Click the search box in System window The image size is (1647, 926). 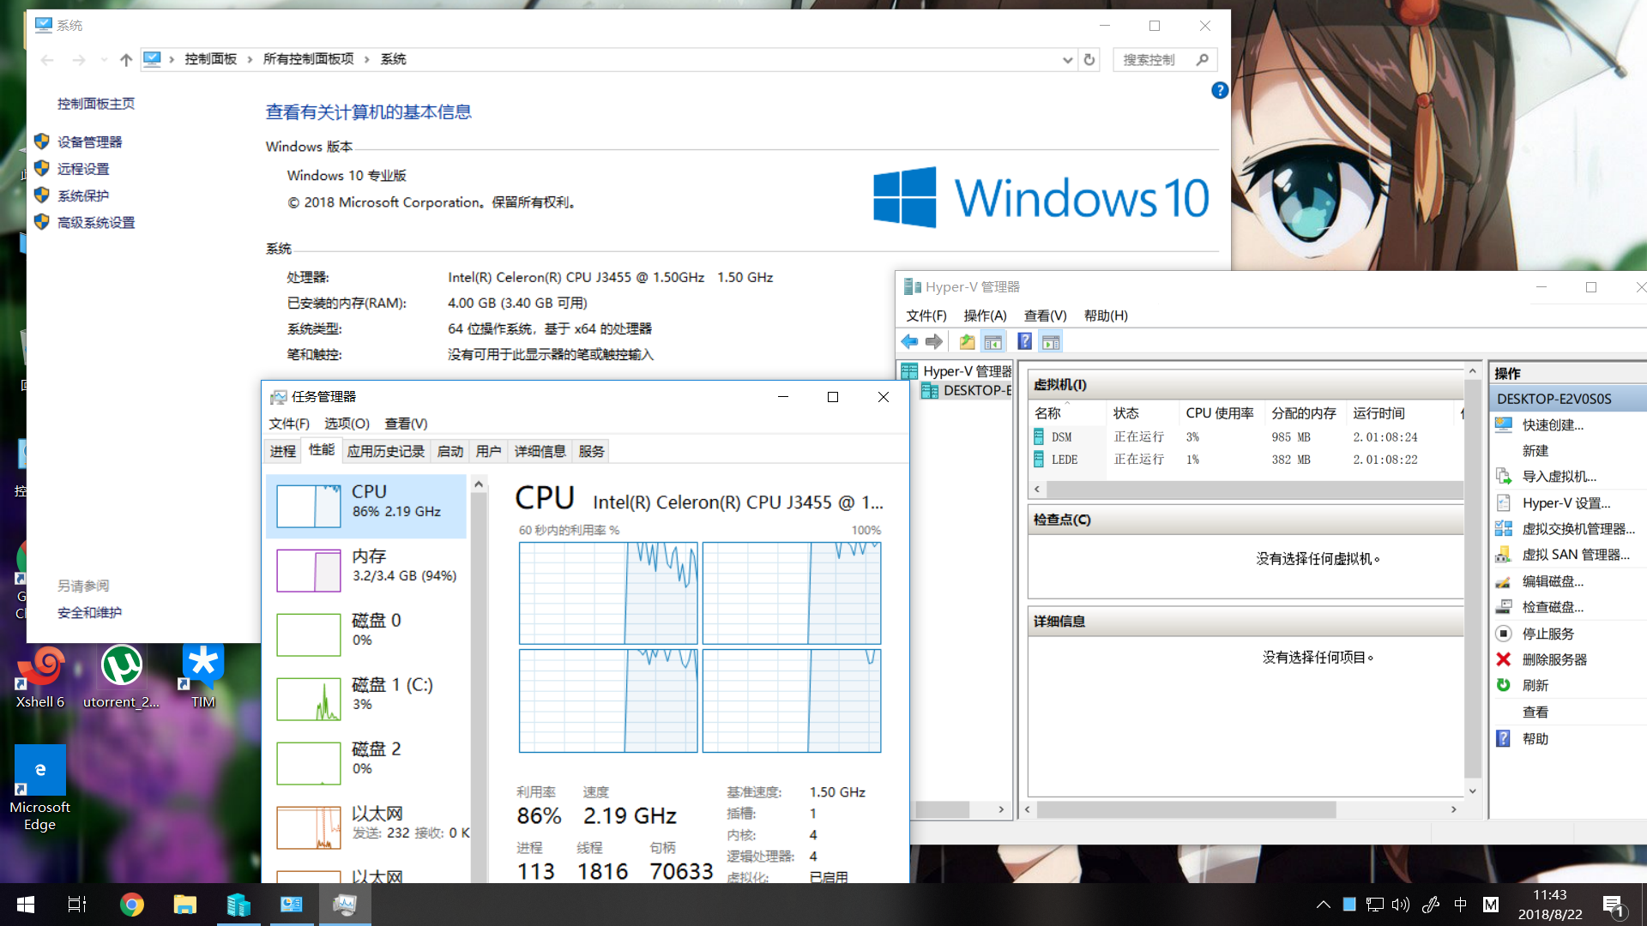[1165, 59]
